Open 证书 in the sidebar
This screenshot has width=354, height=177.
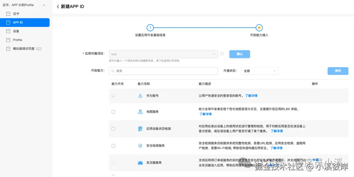(16, 14)
